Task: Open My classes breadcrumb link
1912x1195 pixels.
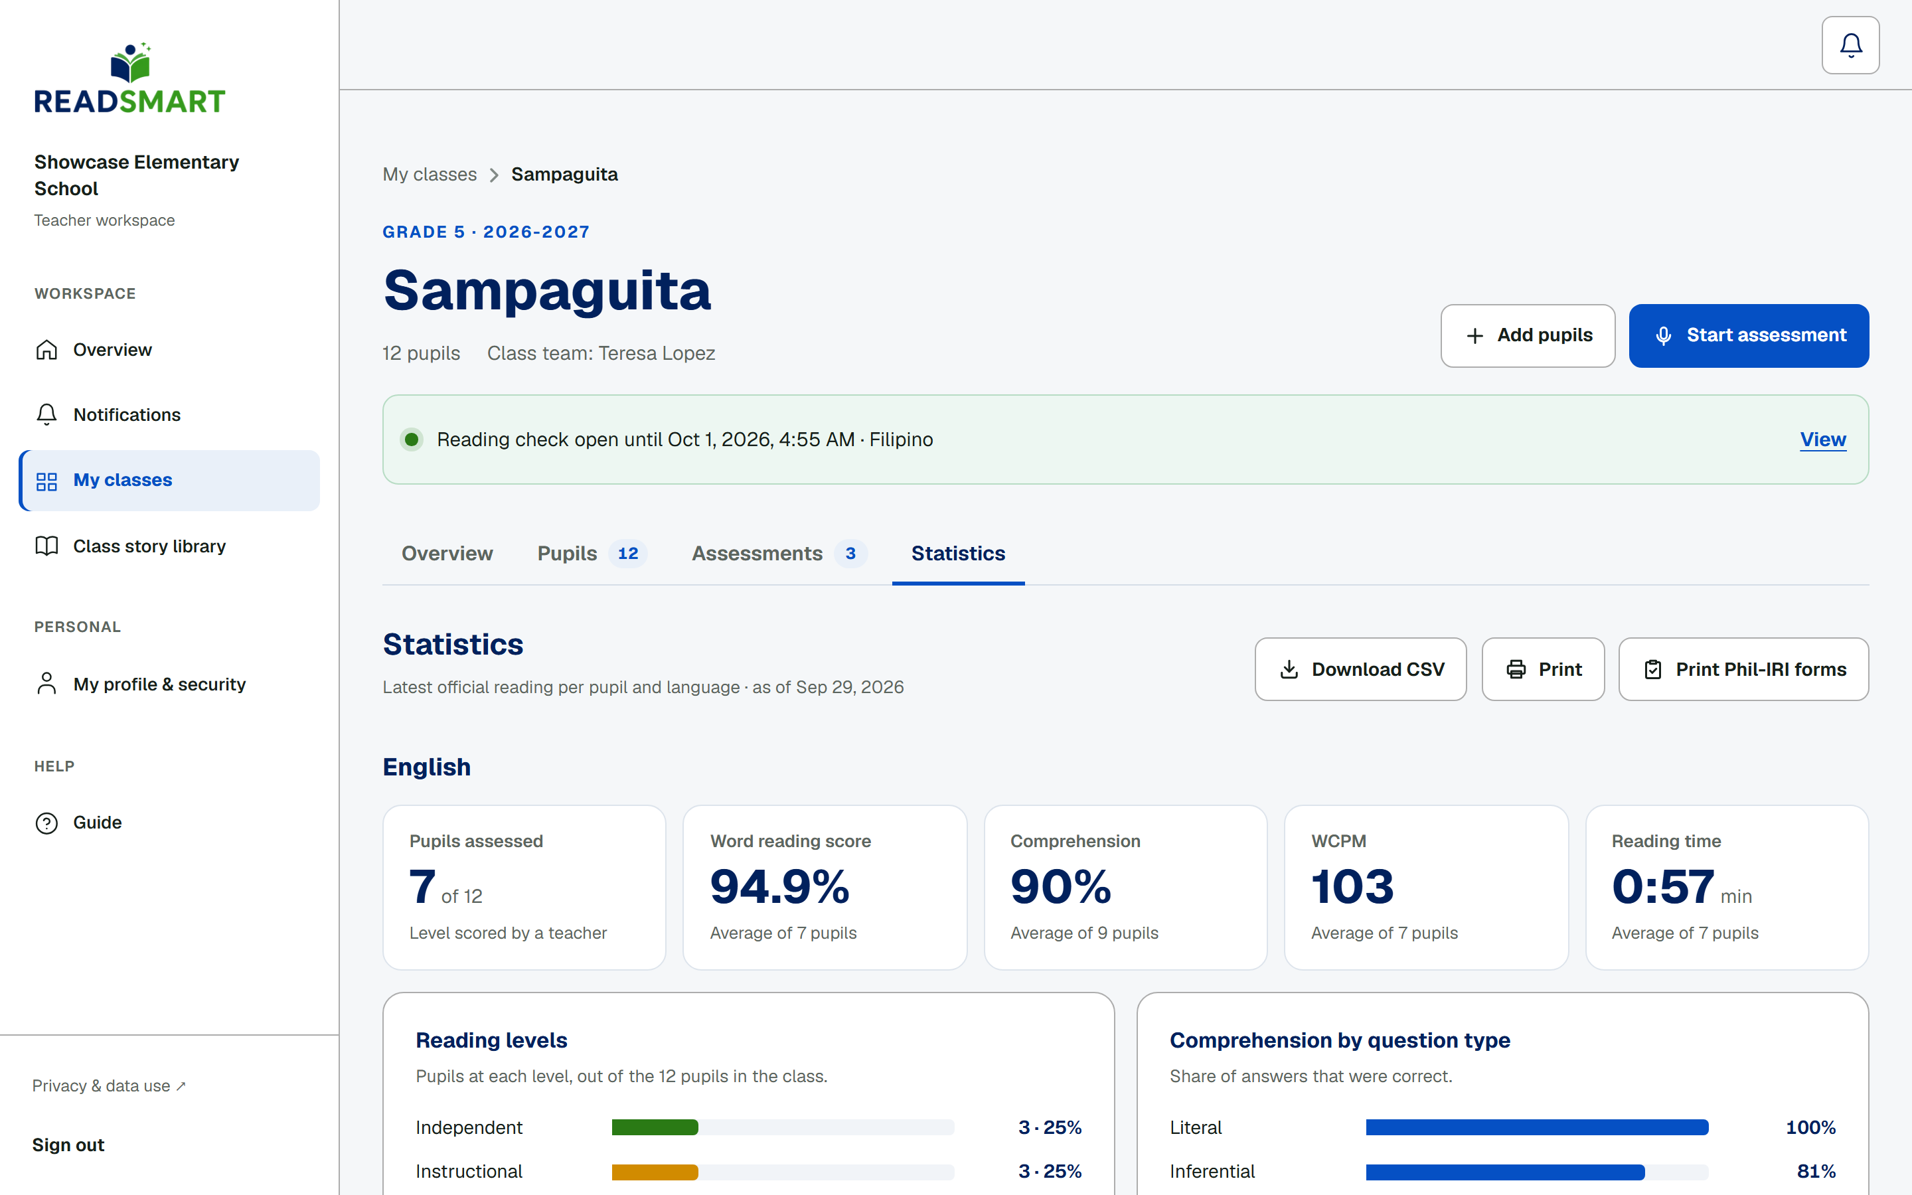Action: pyautogui.click(x=430, y=175)
